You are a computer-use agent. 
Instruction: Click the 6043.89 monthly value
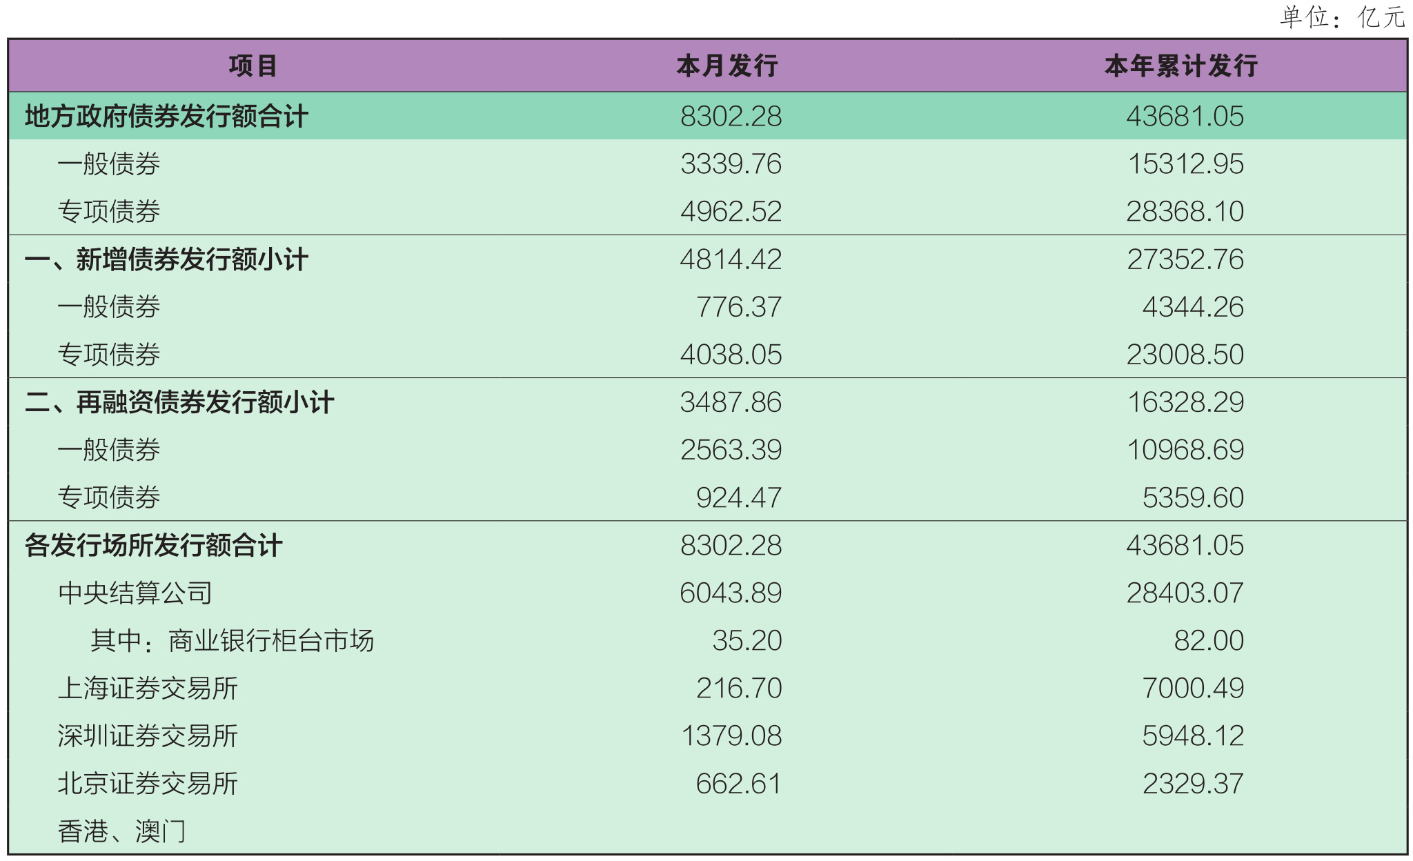(x=731, y=593)
